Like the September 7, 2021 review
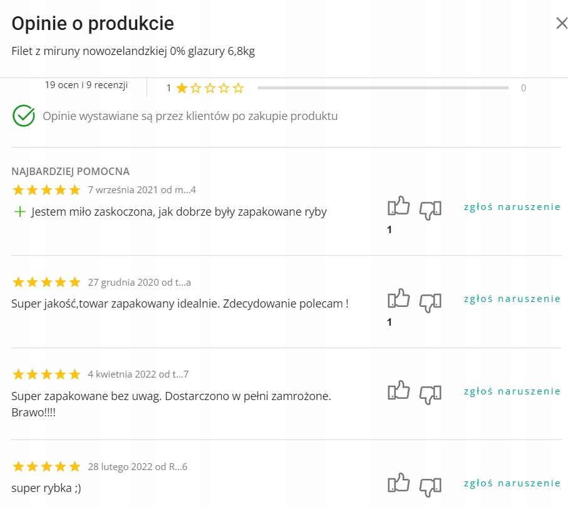This screenshot has width=568, height=507. click(x=399, y=207)
